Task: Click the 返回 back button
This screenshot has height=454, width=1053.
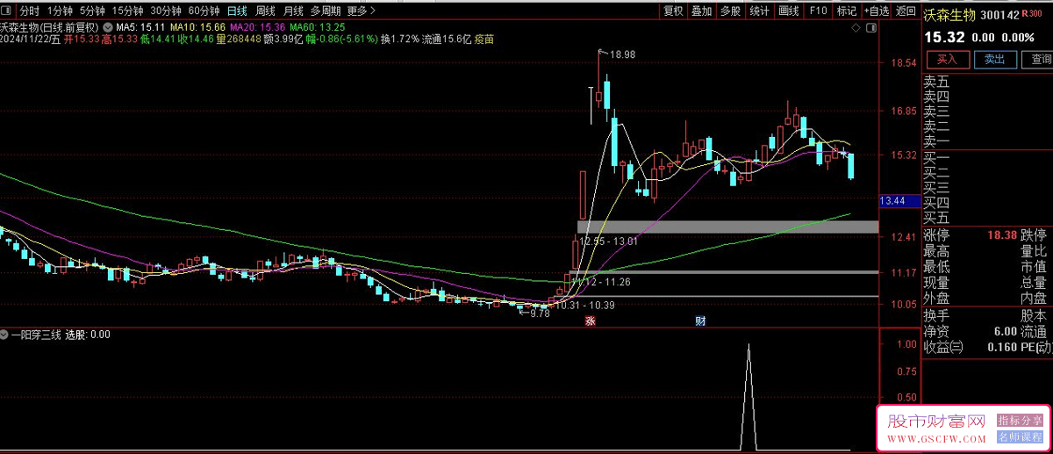Action: [906, 11]
